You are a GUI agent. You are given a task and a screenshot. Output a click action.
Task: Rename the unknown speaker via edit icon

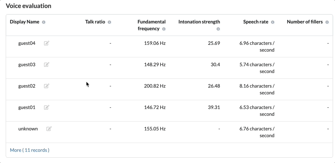pos(49,129)
